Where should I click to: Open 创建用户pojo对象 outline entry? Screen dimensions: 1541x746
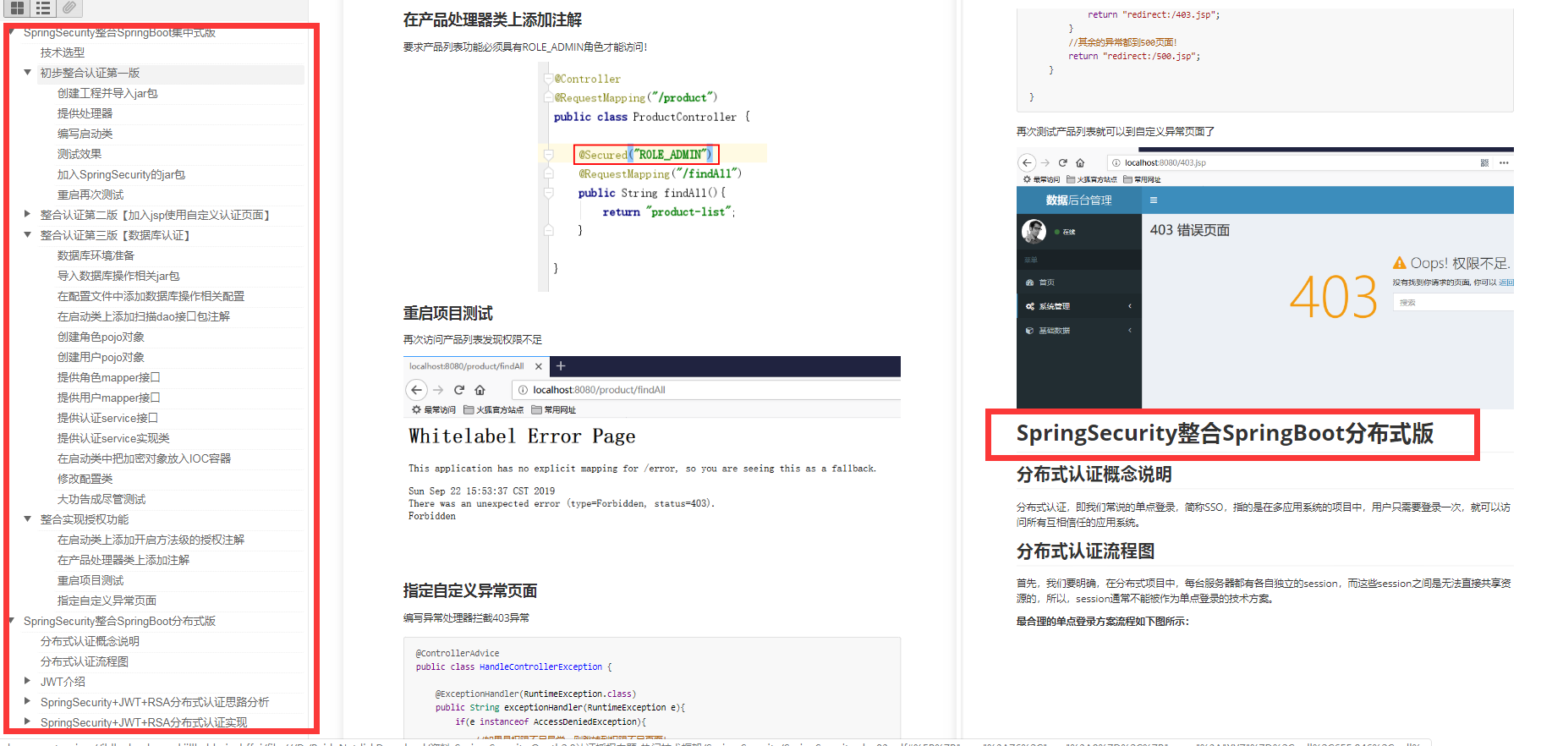tap(101, 357)
